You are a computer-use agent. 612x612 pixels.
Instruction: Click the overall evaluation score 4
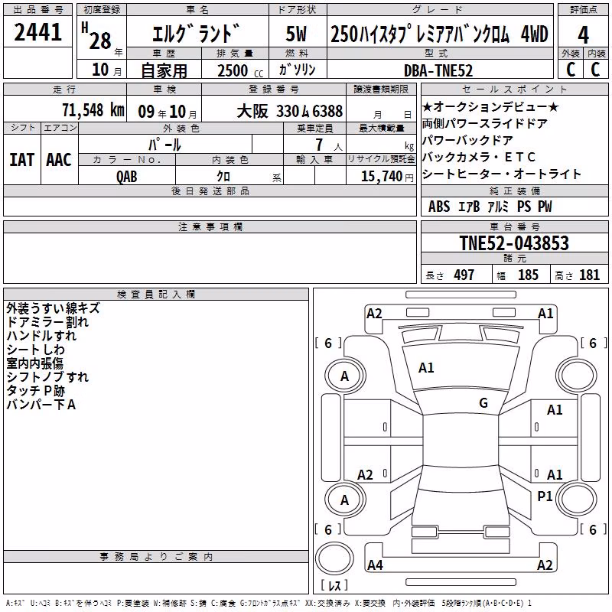[583, 35]
